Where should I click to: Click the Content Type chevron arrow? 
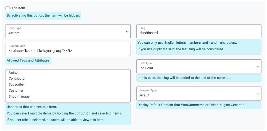[258, 94]
